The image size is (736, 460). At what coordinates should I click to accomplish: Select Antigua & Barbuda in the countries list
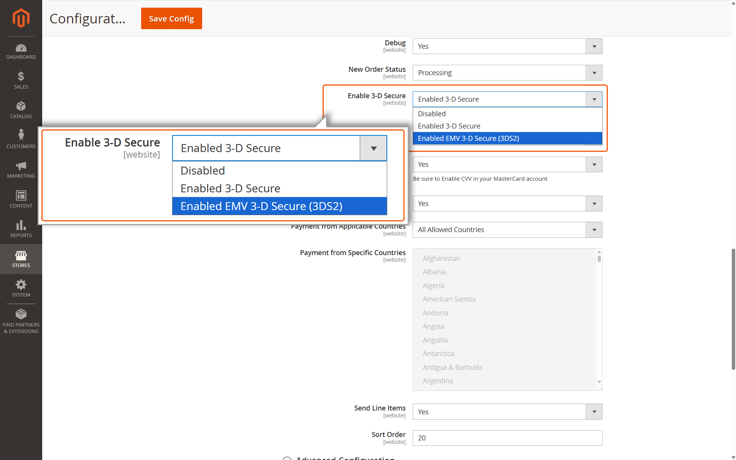pos(452,367)
